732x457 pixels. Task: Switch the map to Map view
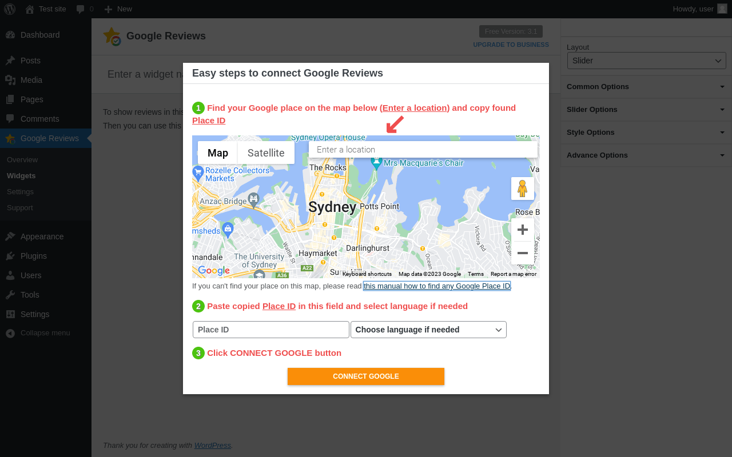click(217, 153)
